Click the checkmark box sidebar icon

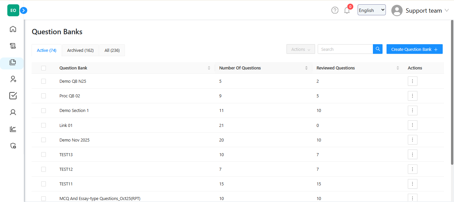click(x=13, y=96)
